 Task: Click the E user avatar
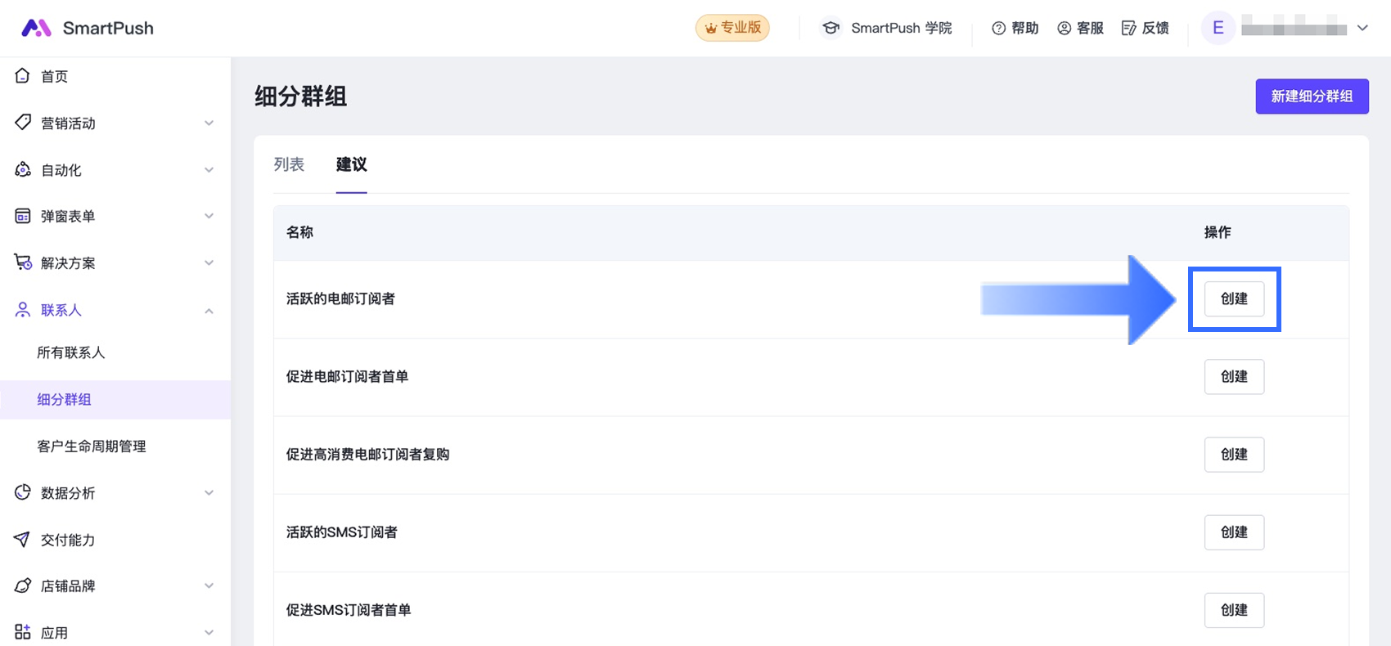tap(1218, 28)
